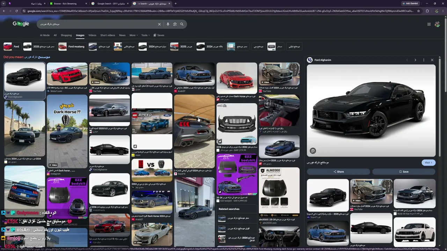
Task: Click the Share button under preview image
Action: (x=338, y=172)
